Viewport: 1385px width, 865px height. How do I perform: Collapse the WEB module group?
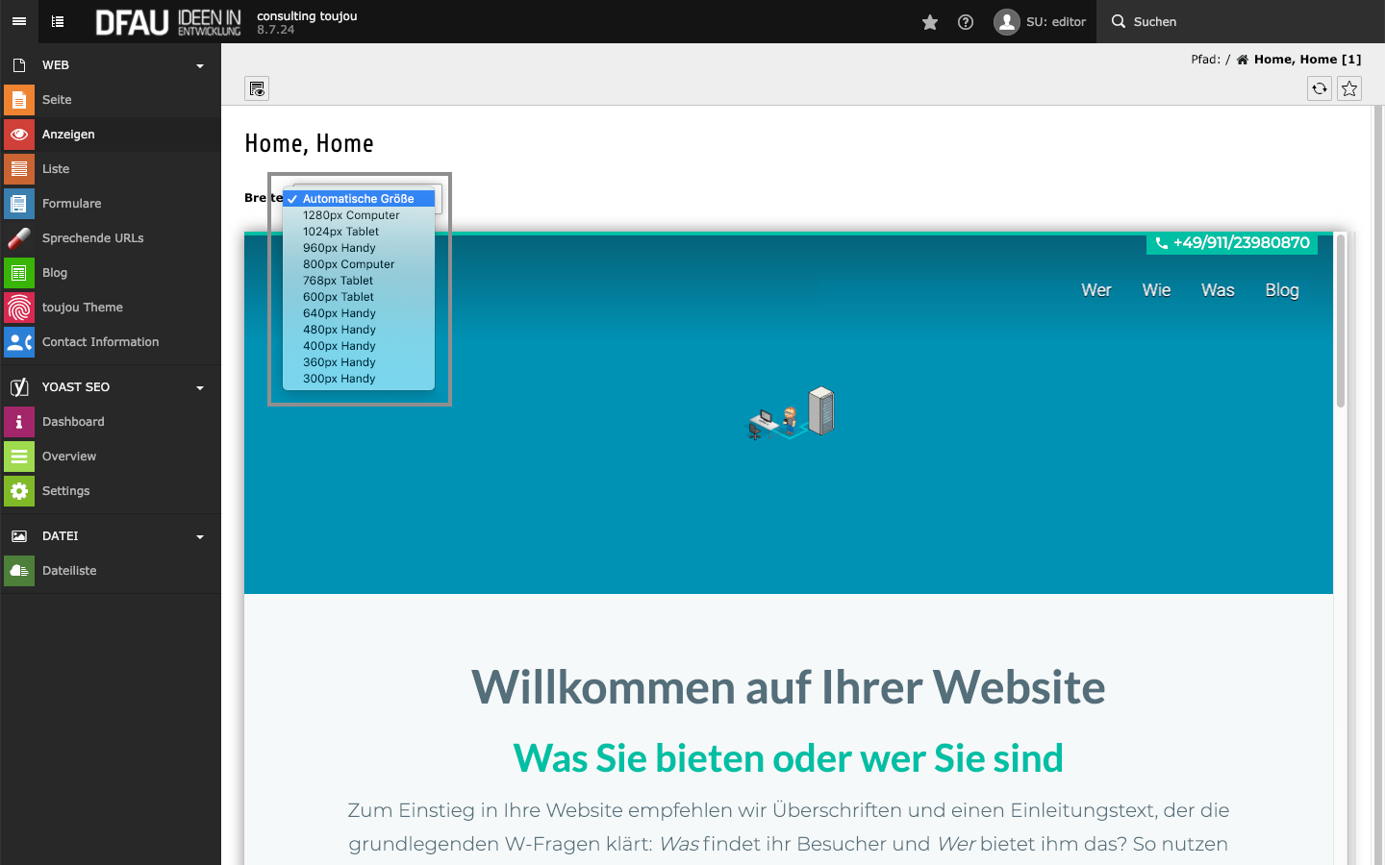[200, 65]
